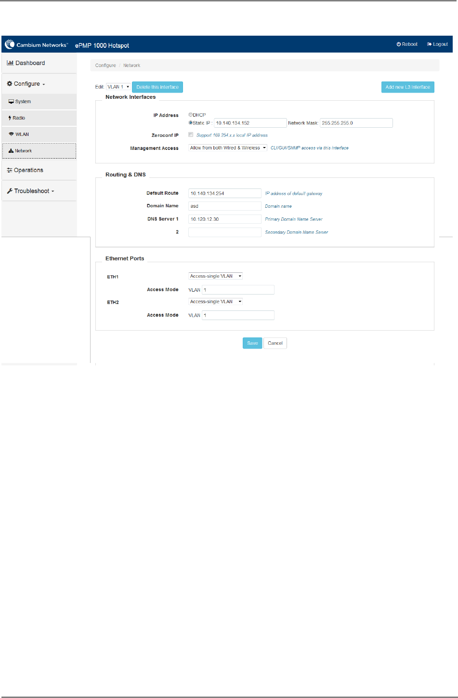Click the Logout link

437,44
